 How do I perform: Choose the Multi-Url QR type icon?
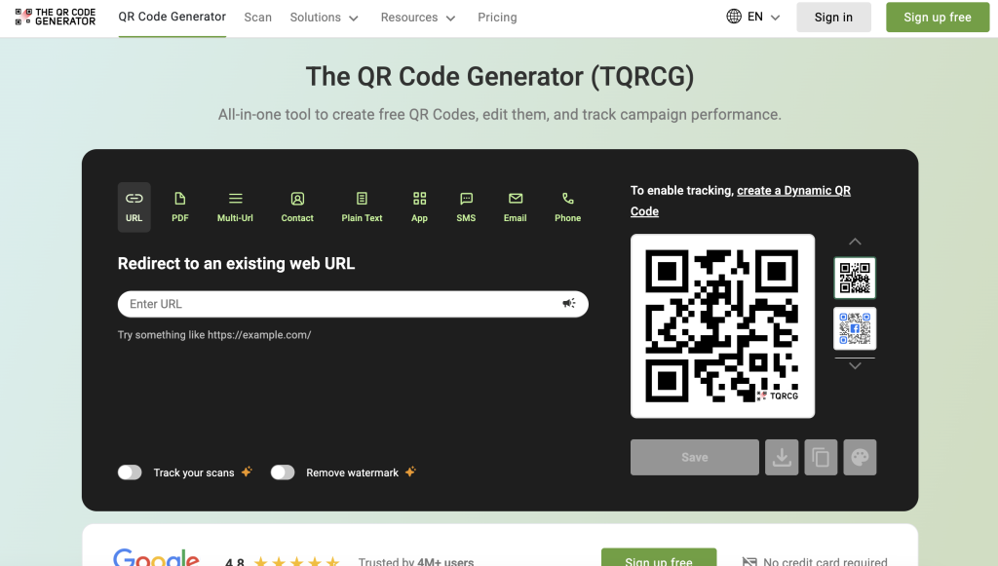click(x=235, y=207)
